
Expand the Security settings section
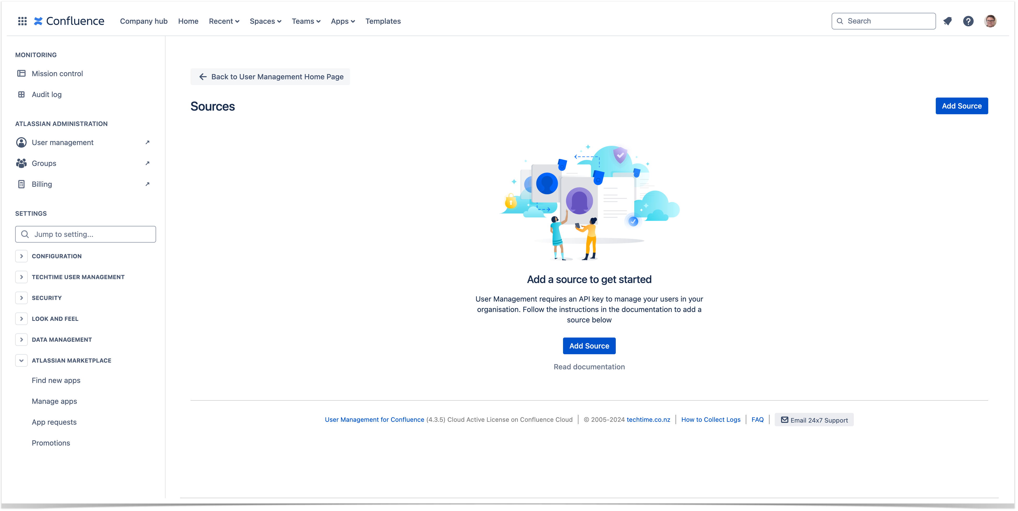pyautogui.click(x=21, y=298)
